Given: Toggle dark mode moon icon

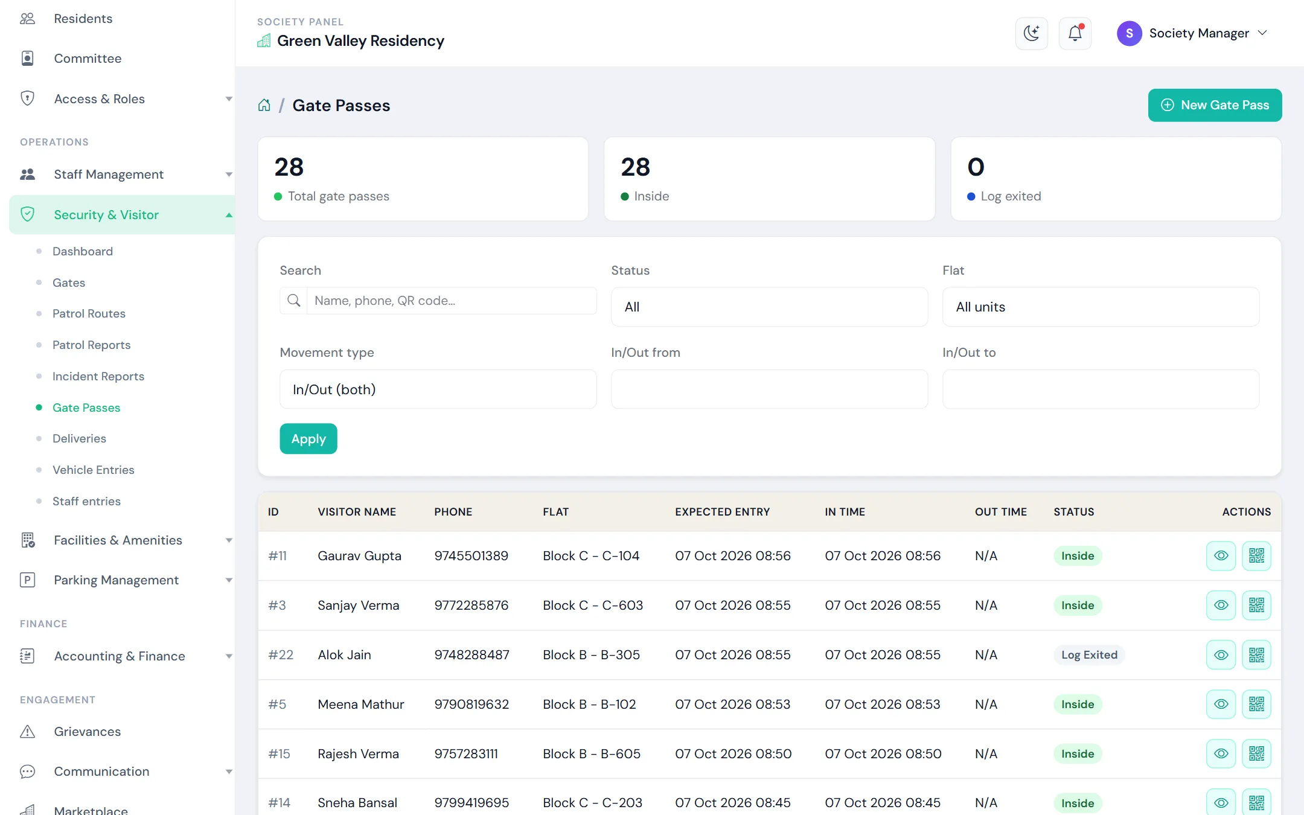Looking at the screenshot, I should coord(1032,33).
